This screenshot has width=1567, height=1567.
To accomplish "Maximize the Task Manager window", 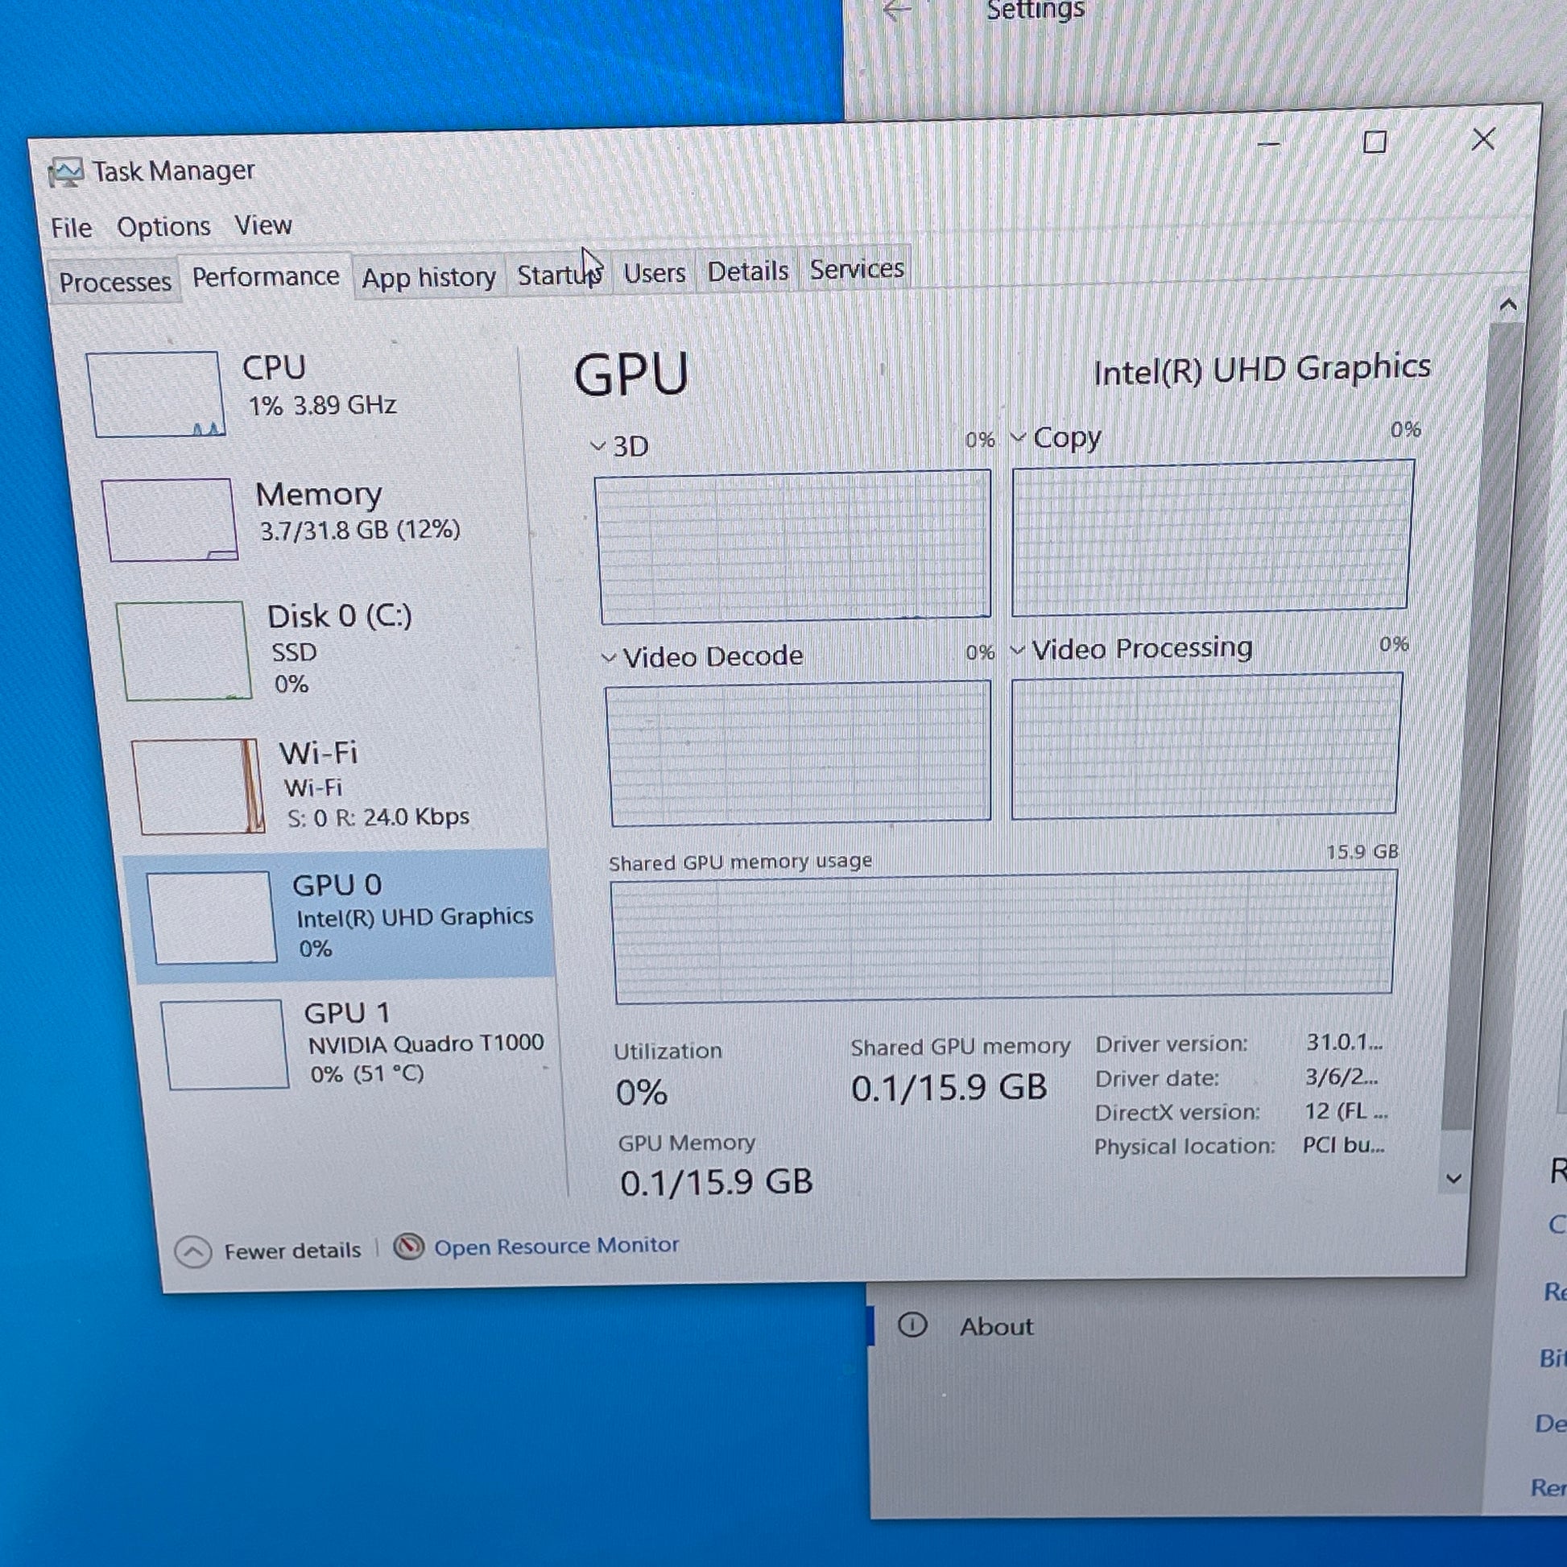I will pyautogui.click(x=1375, y=142).
